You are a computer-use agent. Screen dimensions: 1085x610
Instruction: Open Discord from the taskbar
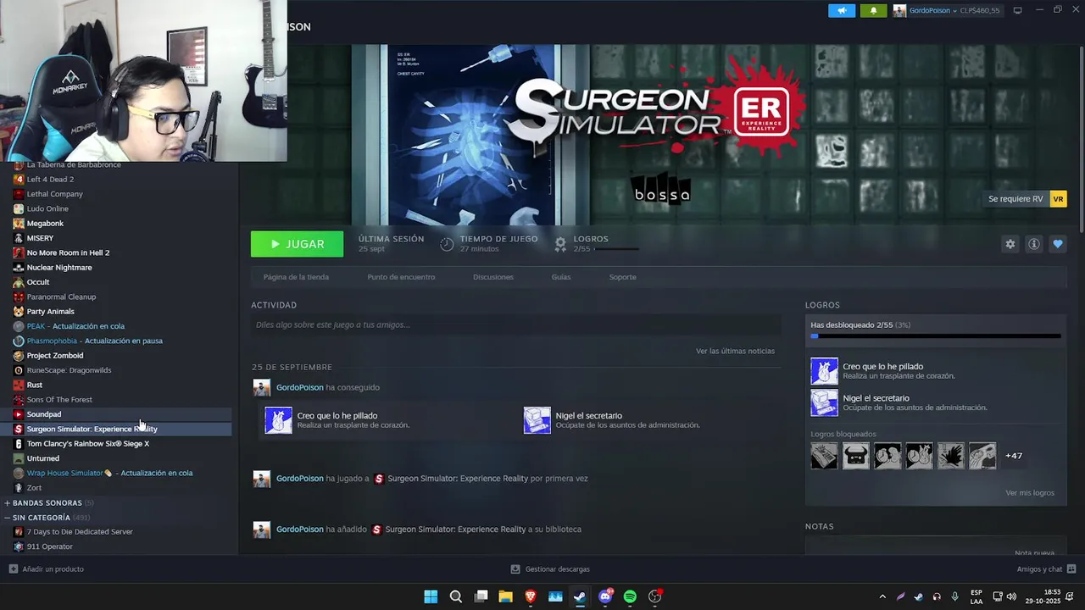pos(605,596)
